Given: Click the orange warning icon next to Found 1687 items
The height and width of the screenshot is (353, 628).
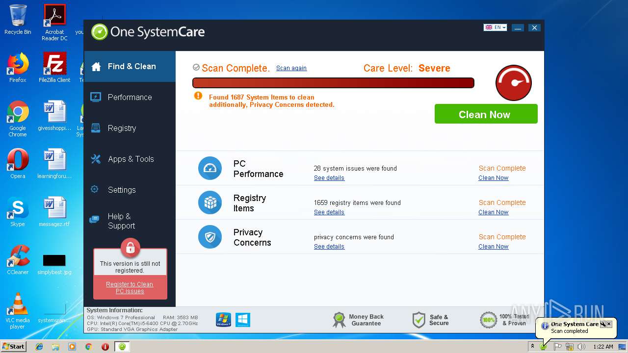Looking at the screenshot, I should (198, 96).
